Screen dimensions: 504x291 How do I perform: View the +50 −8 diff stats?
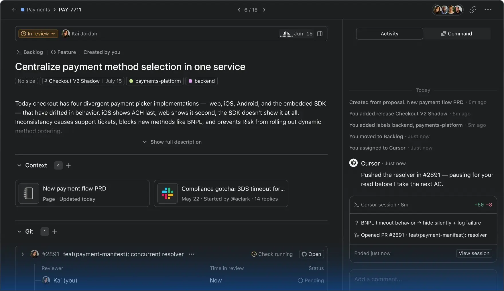tap(483, 205)
